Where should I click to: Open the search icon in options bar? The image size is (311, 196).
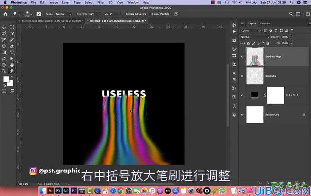(291, 14)
